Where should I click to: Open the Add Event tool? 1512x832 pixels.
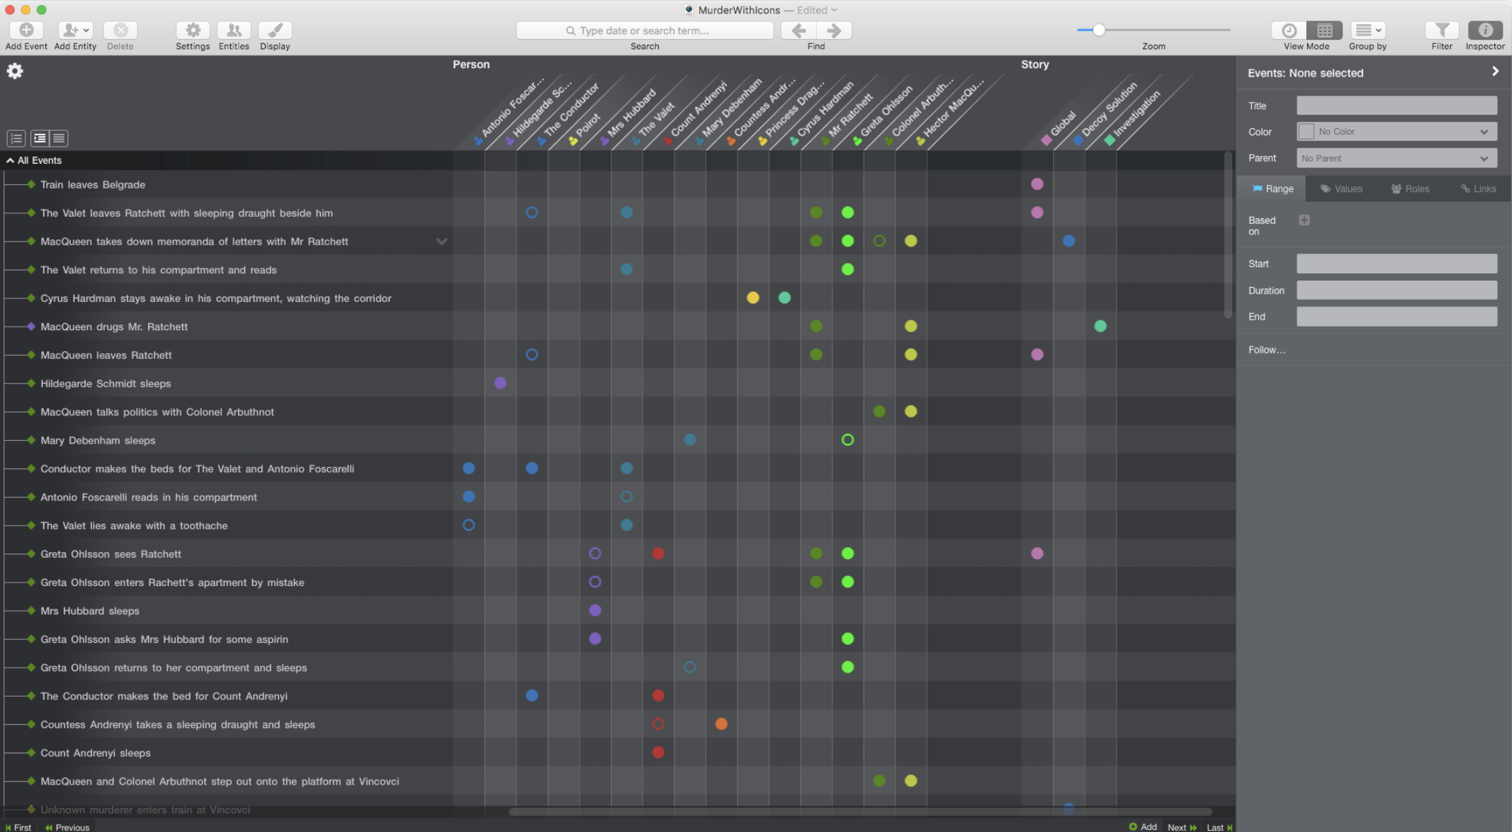click(x=26, y=30)
